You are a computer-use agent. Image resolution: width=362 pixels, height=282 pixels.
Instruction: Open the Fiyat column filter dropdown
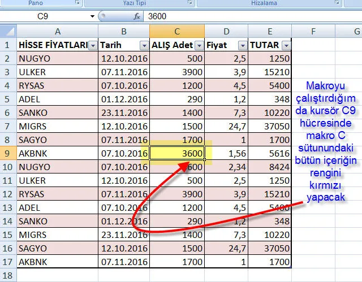point(242,45)
